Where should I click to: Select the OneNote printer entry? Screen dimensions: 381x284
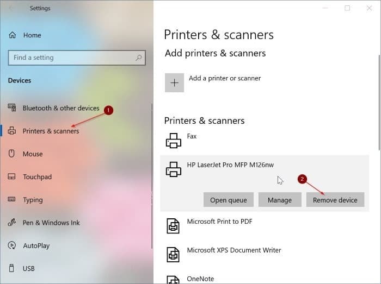[265, 278]
